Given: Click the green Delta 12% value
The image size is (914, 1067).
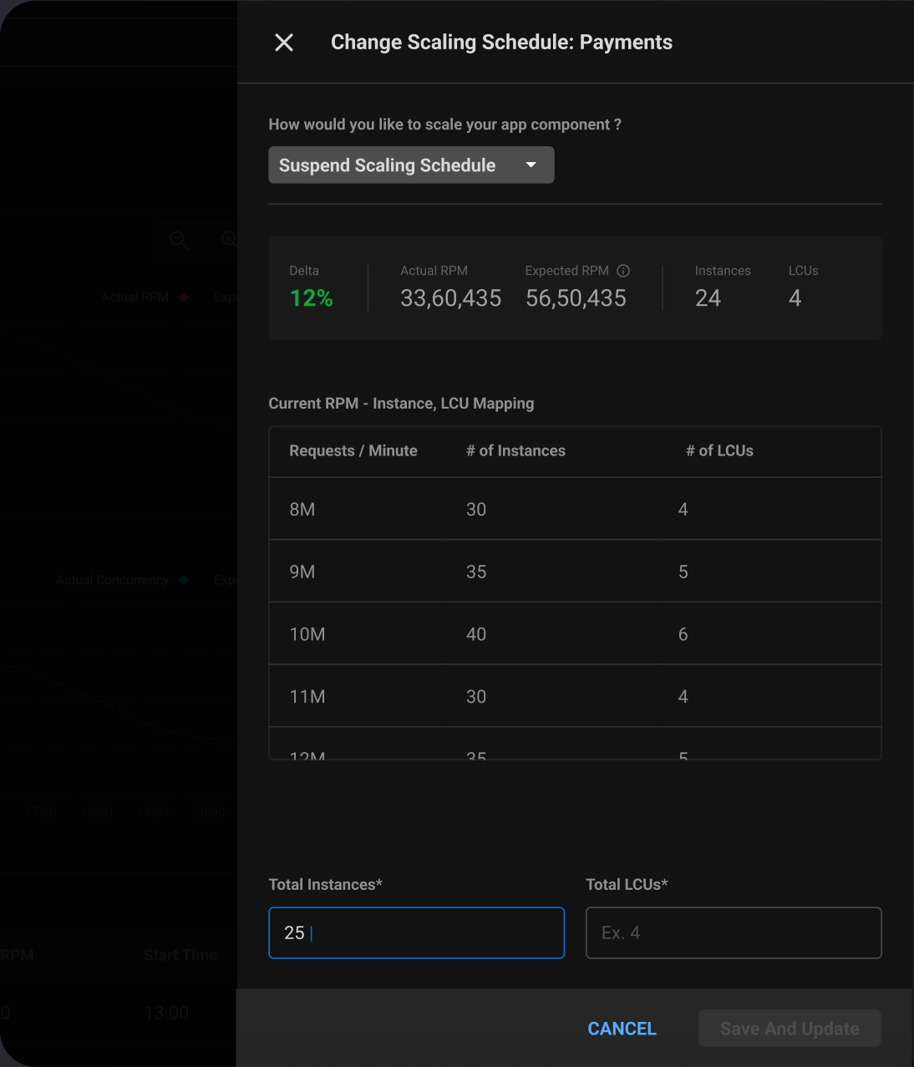Looking at the screenshot, I should [x=311, y=297].
